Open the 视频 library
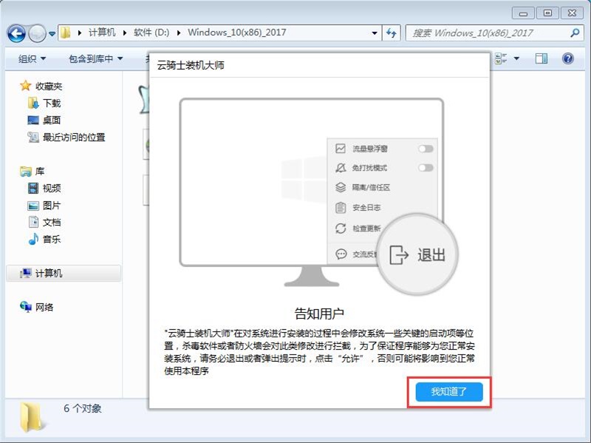Image resolution: width=591 pixels, height=443 pixels. pyautogui.click(x=52, y=189)
